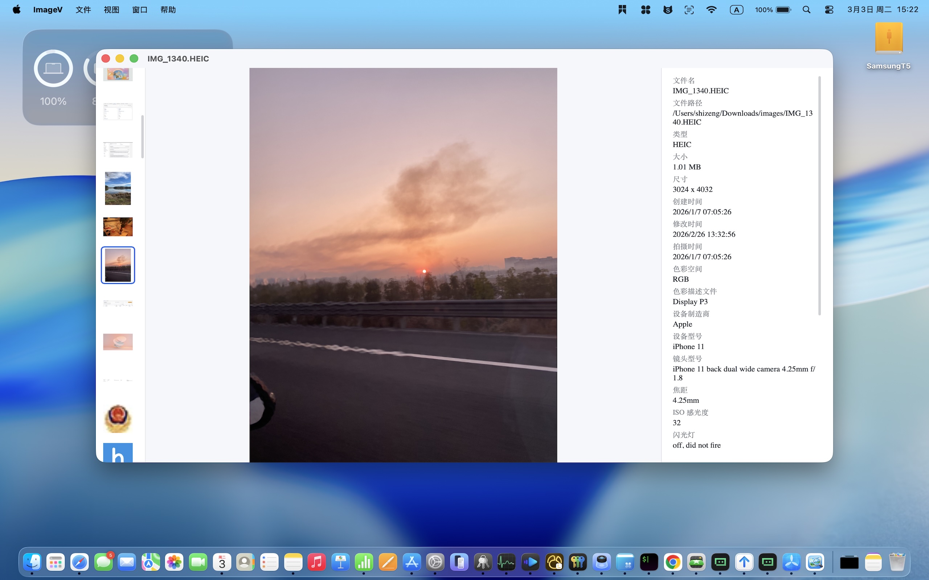Viewport: 929px width, 580px height.
Task: Open Finder from the Dock
Action: (x=32, y=562)
